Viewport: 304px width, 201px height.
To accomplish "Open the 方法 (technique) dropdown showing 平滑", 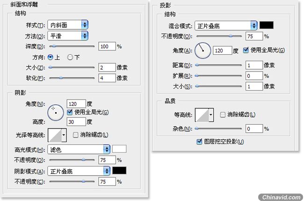I will (x=68, y=36).
